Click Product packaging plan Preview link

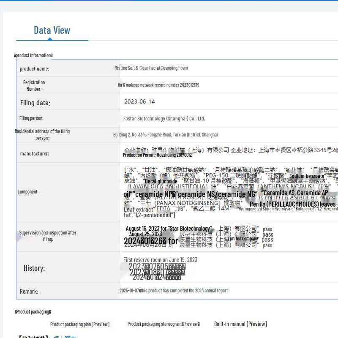coord(79,324)
